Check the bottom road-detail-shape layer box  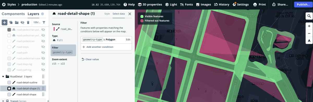tap(9, 94)
